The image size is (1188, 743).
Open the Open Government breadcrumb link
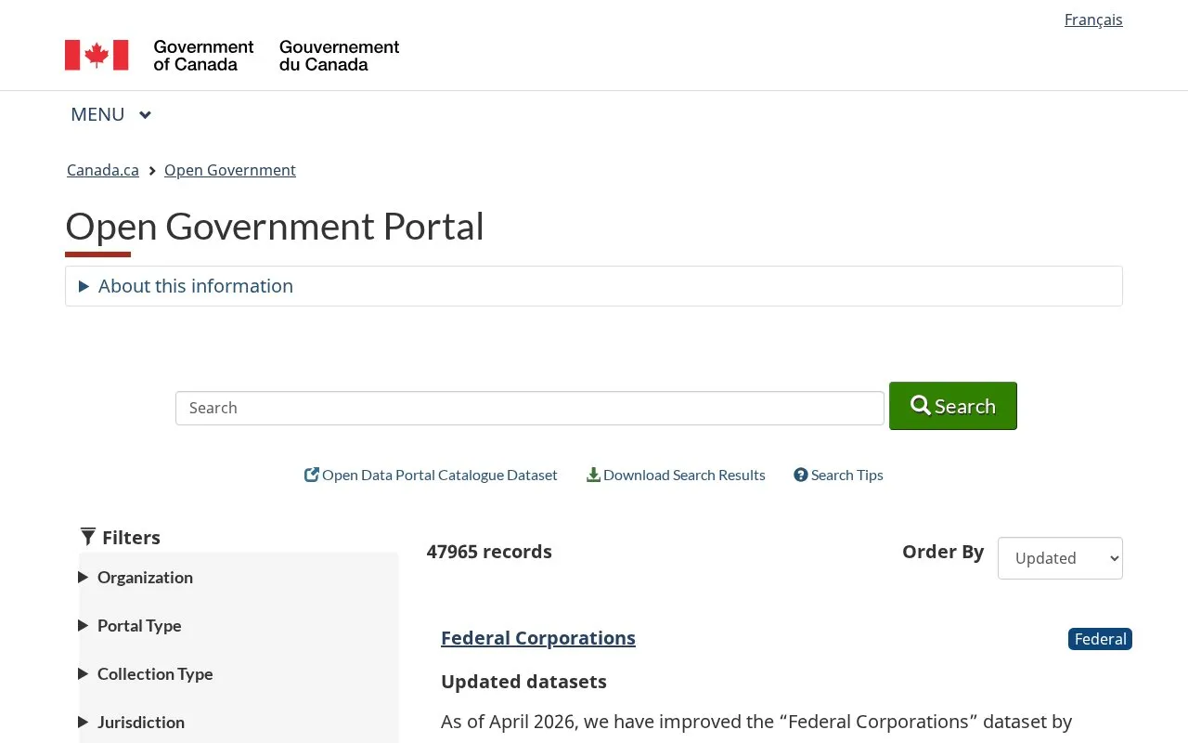pos(230,170)
